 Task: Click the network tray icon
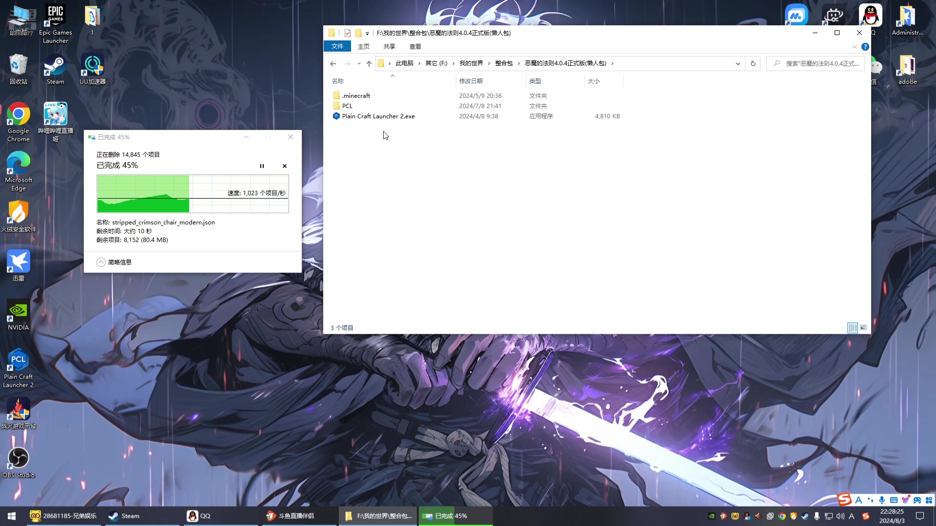point(828,516)
